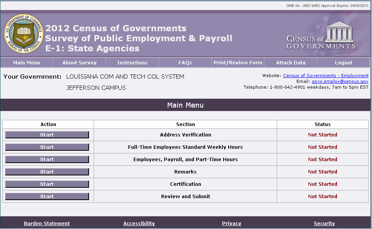The width and height of the screenshot is (372, 229).
Task: Open the Burden Statement footer link
Action: point(47,223)
